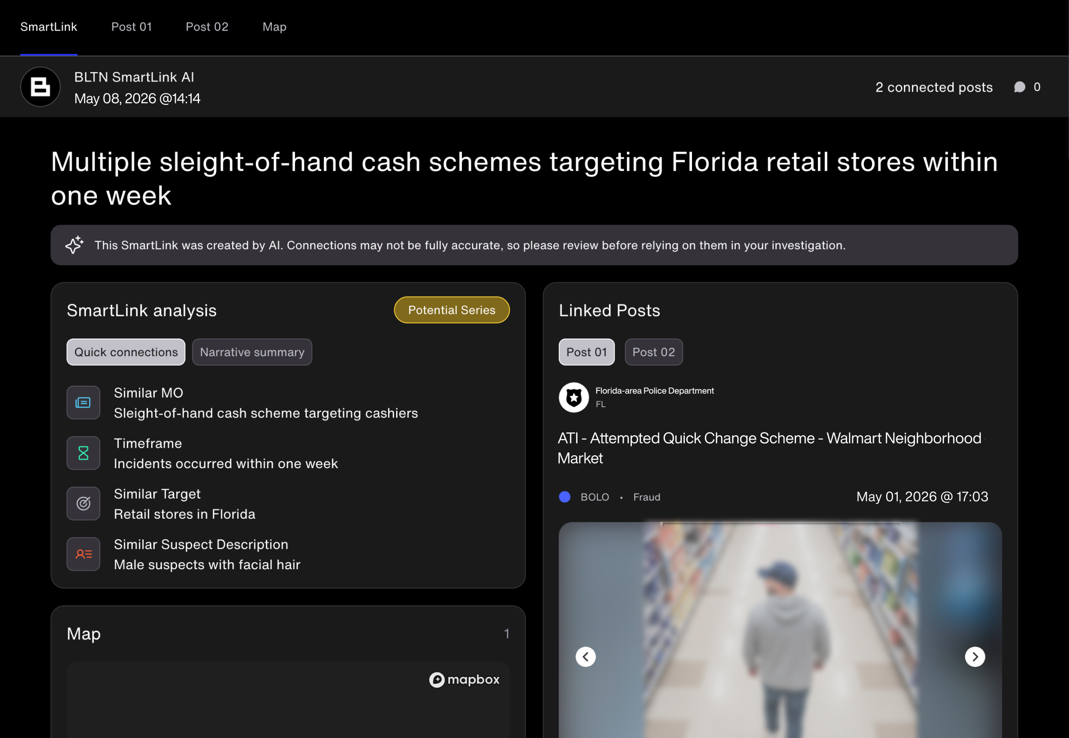
Task: Click the main SmartLink headline title
Action: click(x=524, y=178)
